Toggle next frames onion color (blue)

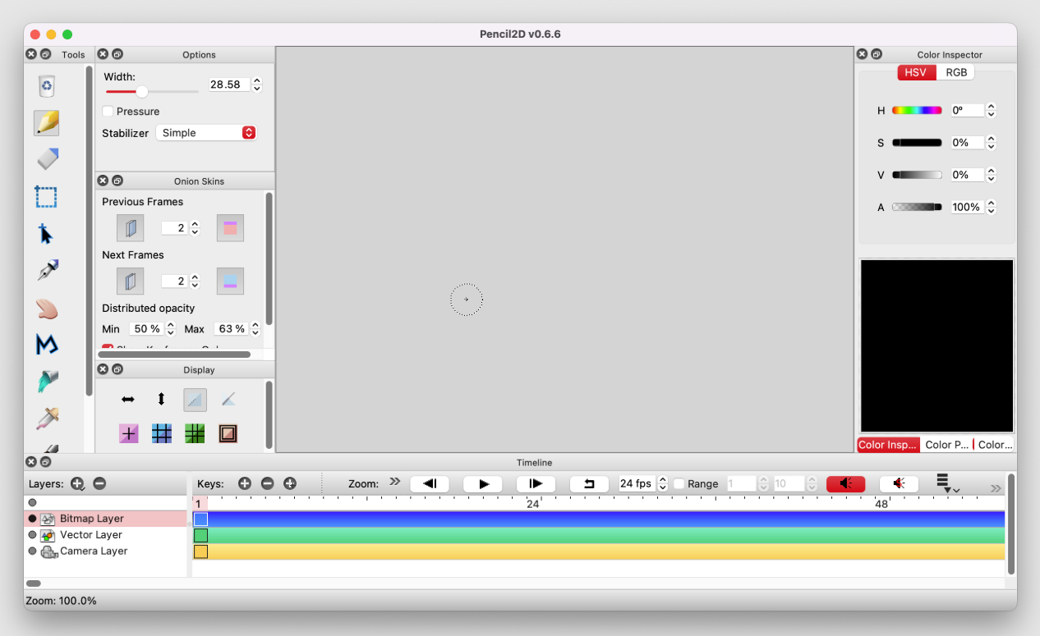(x=230, y=281)
